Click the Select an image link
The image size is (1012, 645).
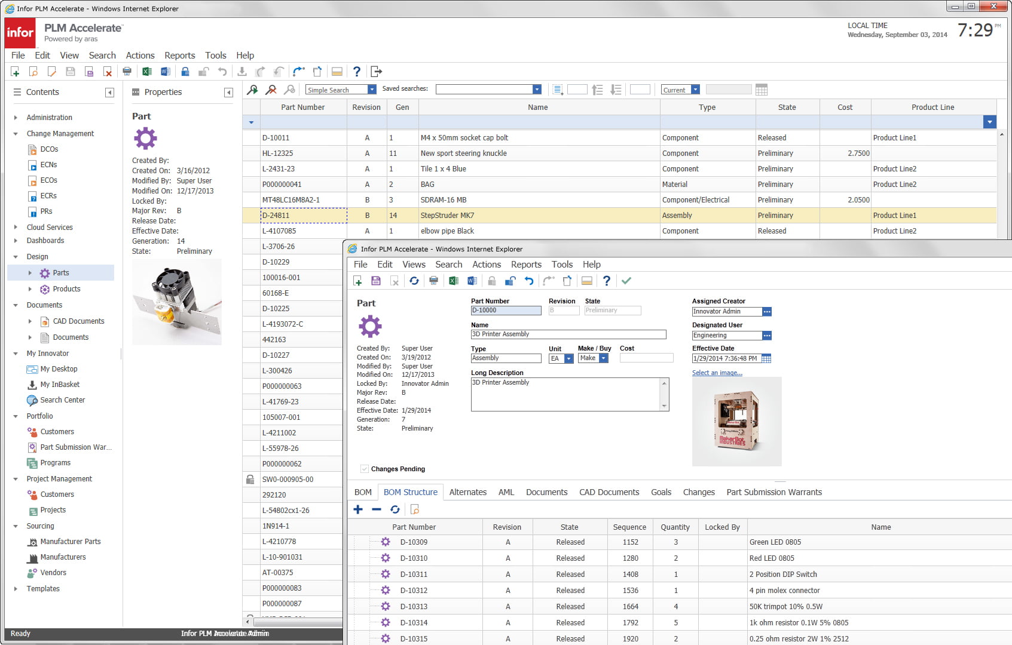[x=716, y=372]
